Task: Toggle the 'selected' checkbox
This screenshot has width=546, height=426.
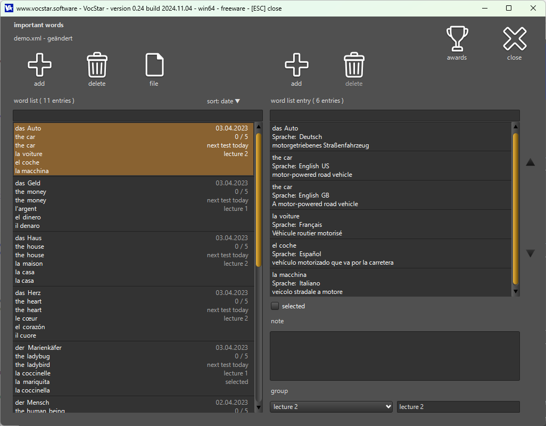Action: click(x=275, y=306)
